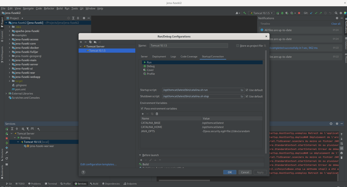Screen dimensions: 347x187
Task: Click paste environment variables clipboard icon
Action: 157,114
